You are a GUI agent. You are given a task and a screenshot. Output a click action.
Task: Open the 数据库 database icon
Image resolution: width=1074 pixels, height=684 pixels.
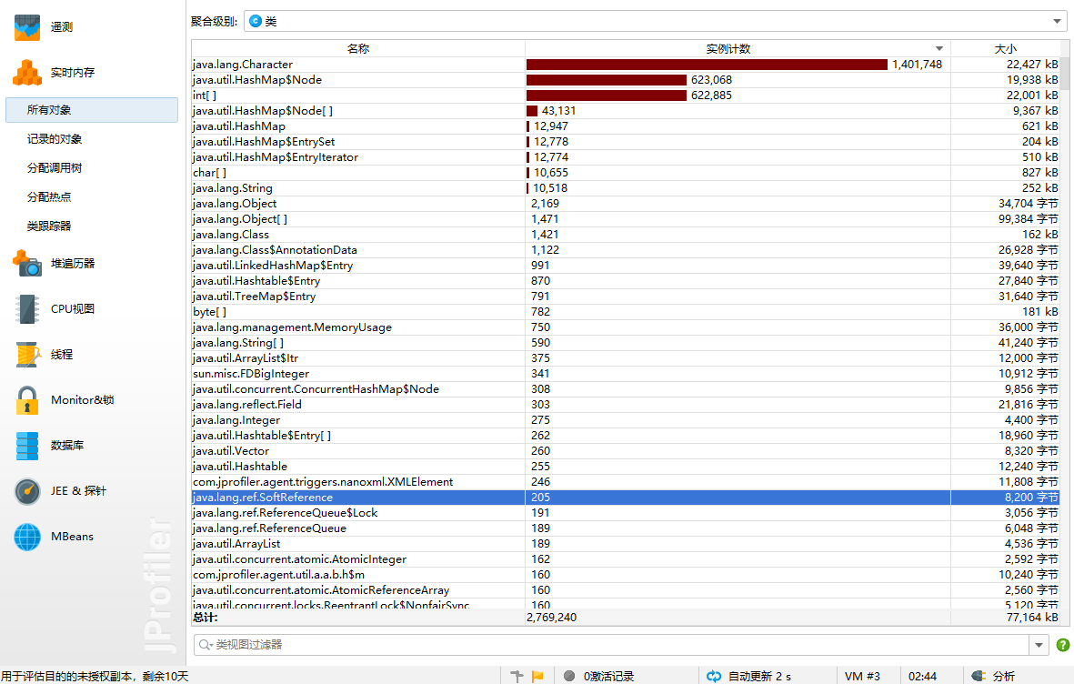[27, 446]
